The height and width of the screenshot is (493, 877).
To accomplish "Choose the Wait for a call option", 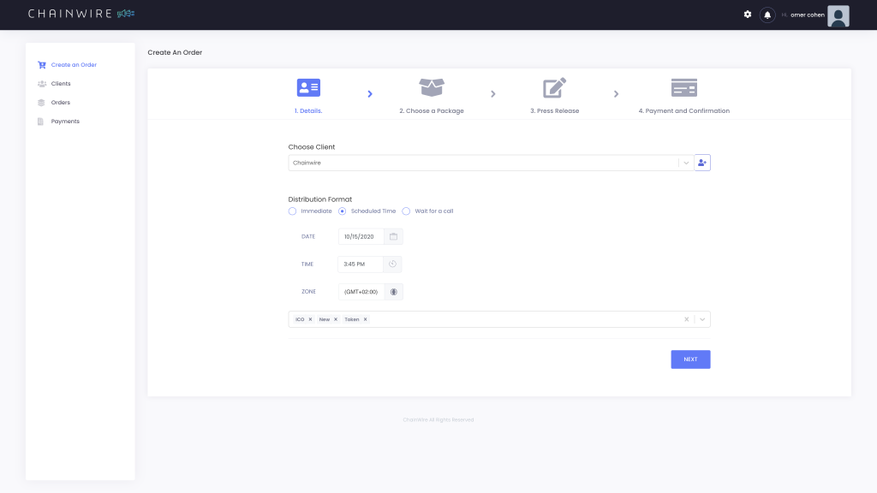I will 407,211.
